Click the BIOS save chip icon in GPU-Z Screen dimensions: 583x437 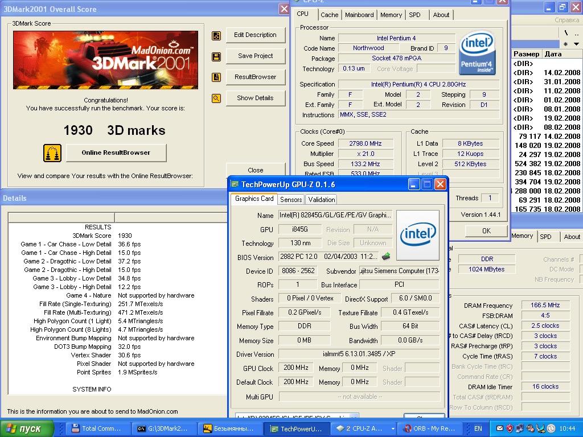(x=387, y=256)
